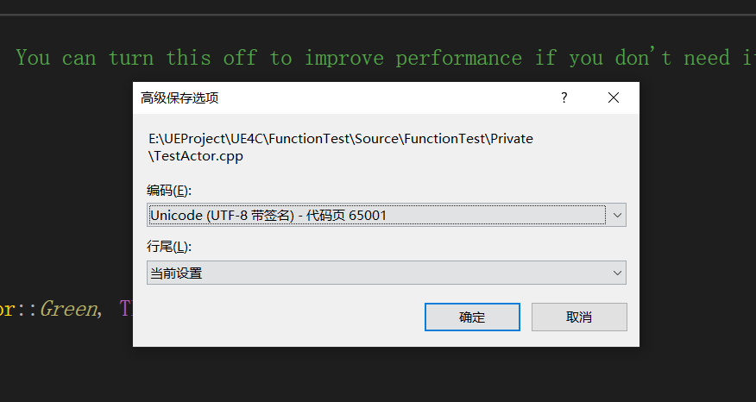Click the E:\UEProject file path line
The width and height of the screenshot is (756, 402).
tap(341, 139)
